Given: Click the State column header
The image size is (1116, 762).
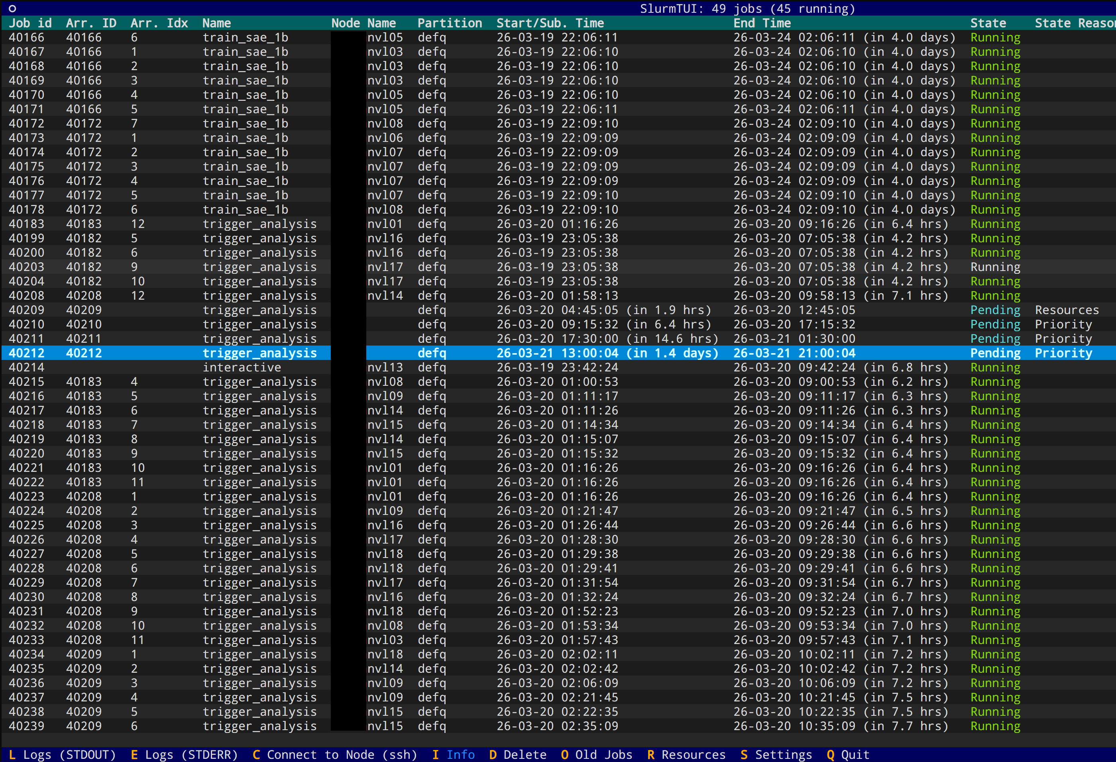Looking at the screenshot, I should click(x=988, y=23).
